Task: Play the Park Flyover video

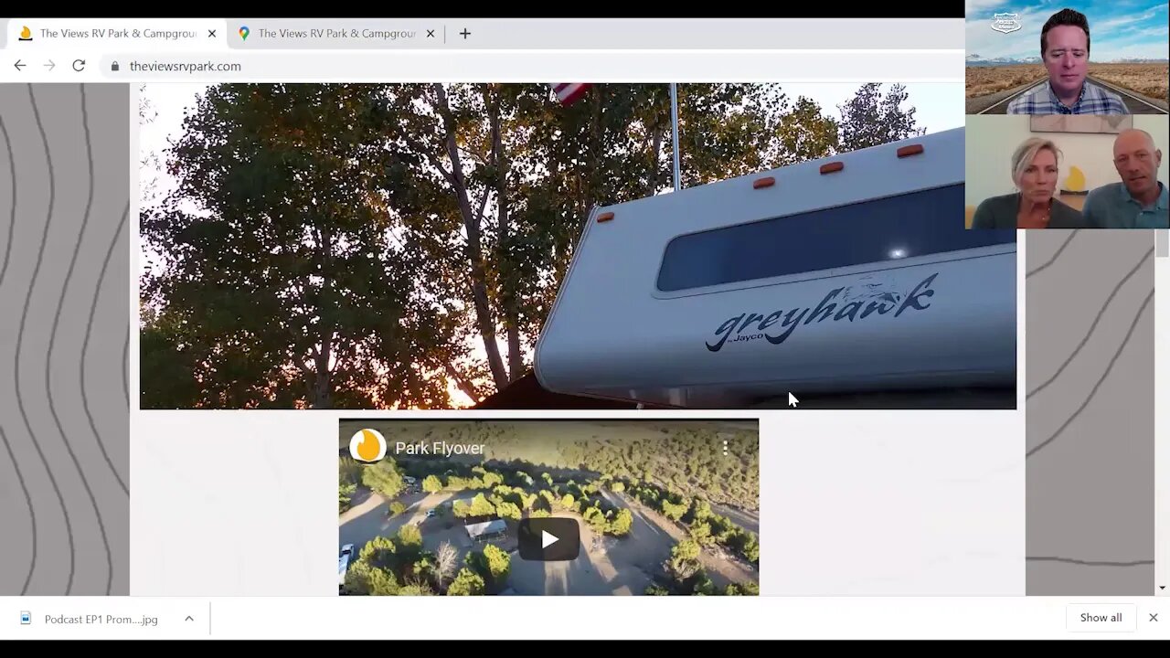Action: click(548, 539)
